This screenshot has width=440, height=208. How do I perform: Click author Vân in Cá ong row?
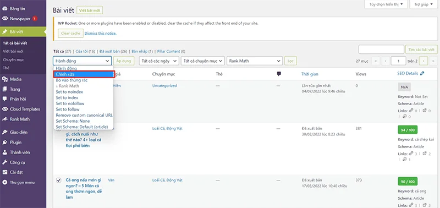click(x=111, y=180)
